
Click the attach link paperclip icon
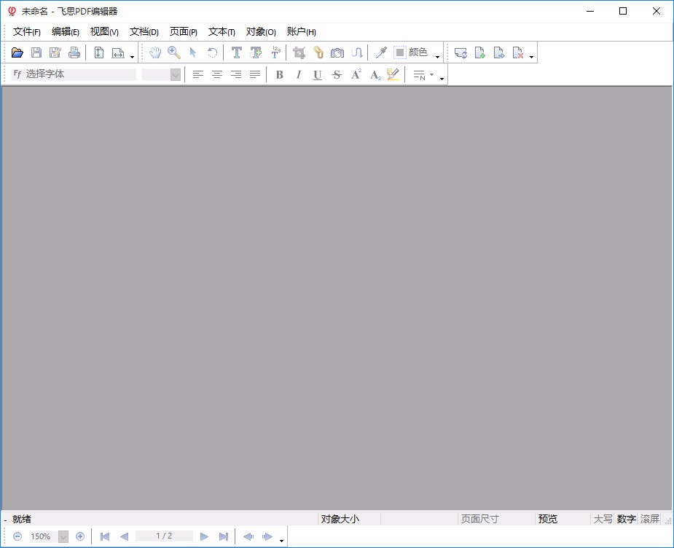318,52
